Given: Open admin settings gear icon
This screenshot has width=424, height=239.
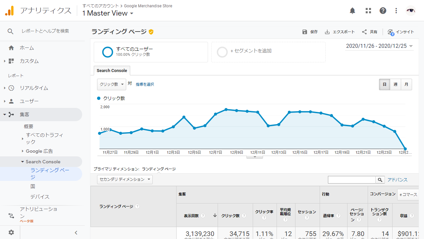Looking at the screenshot, I should [11, 232].
